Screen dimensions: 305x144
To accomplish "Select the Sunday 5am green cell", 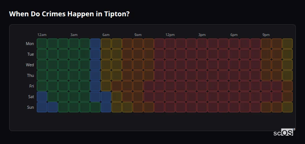I will tap(95, 107).
